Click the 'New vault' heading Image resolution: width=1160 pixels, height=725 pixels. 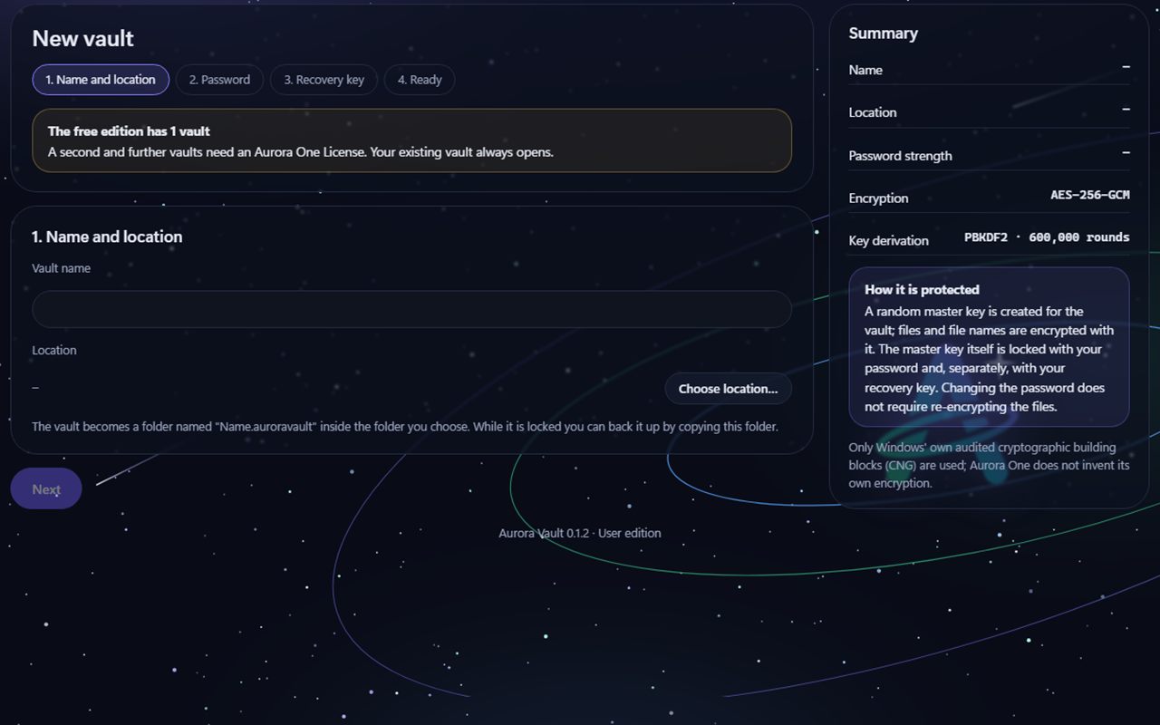tap(83, 39)
